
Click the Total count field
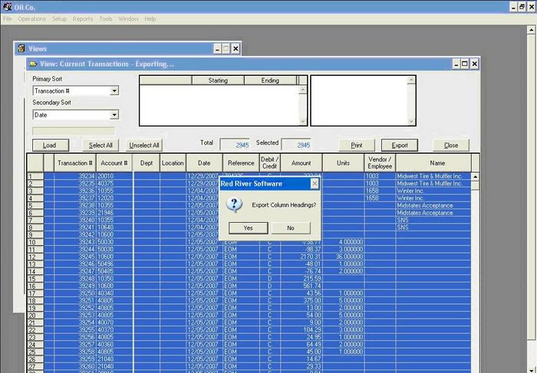tap(235, 145)
